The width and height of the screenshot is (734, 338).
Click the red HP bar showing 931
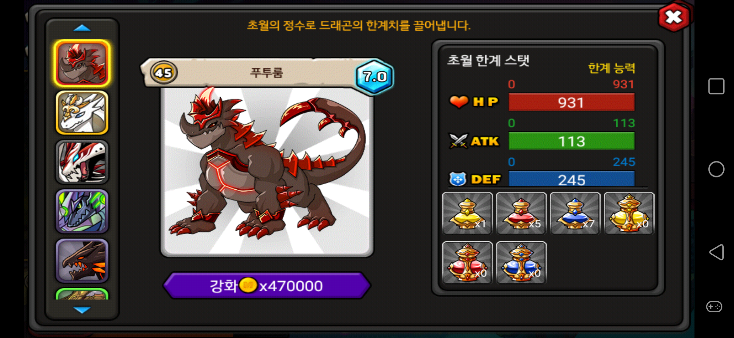[571, 102]
